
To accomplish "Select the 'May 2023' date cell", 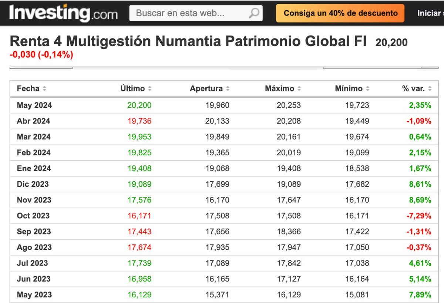I will coord(34,295).
